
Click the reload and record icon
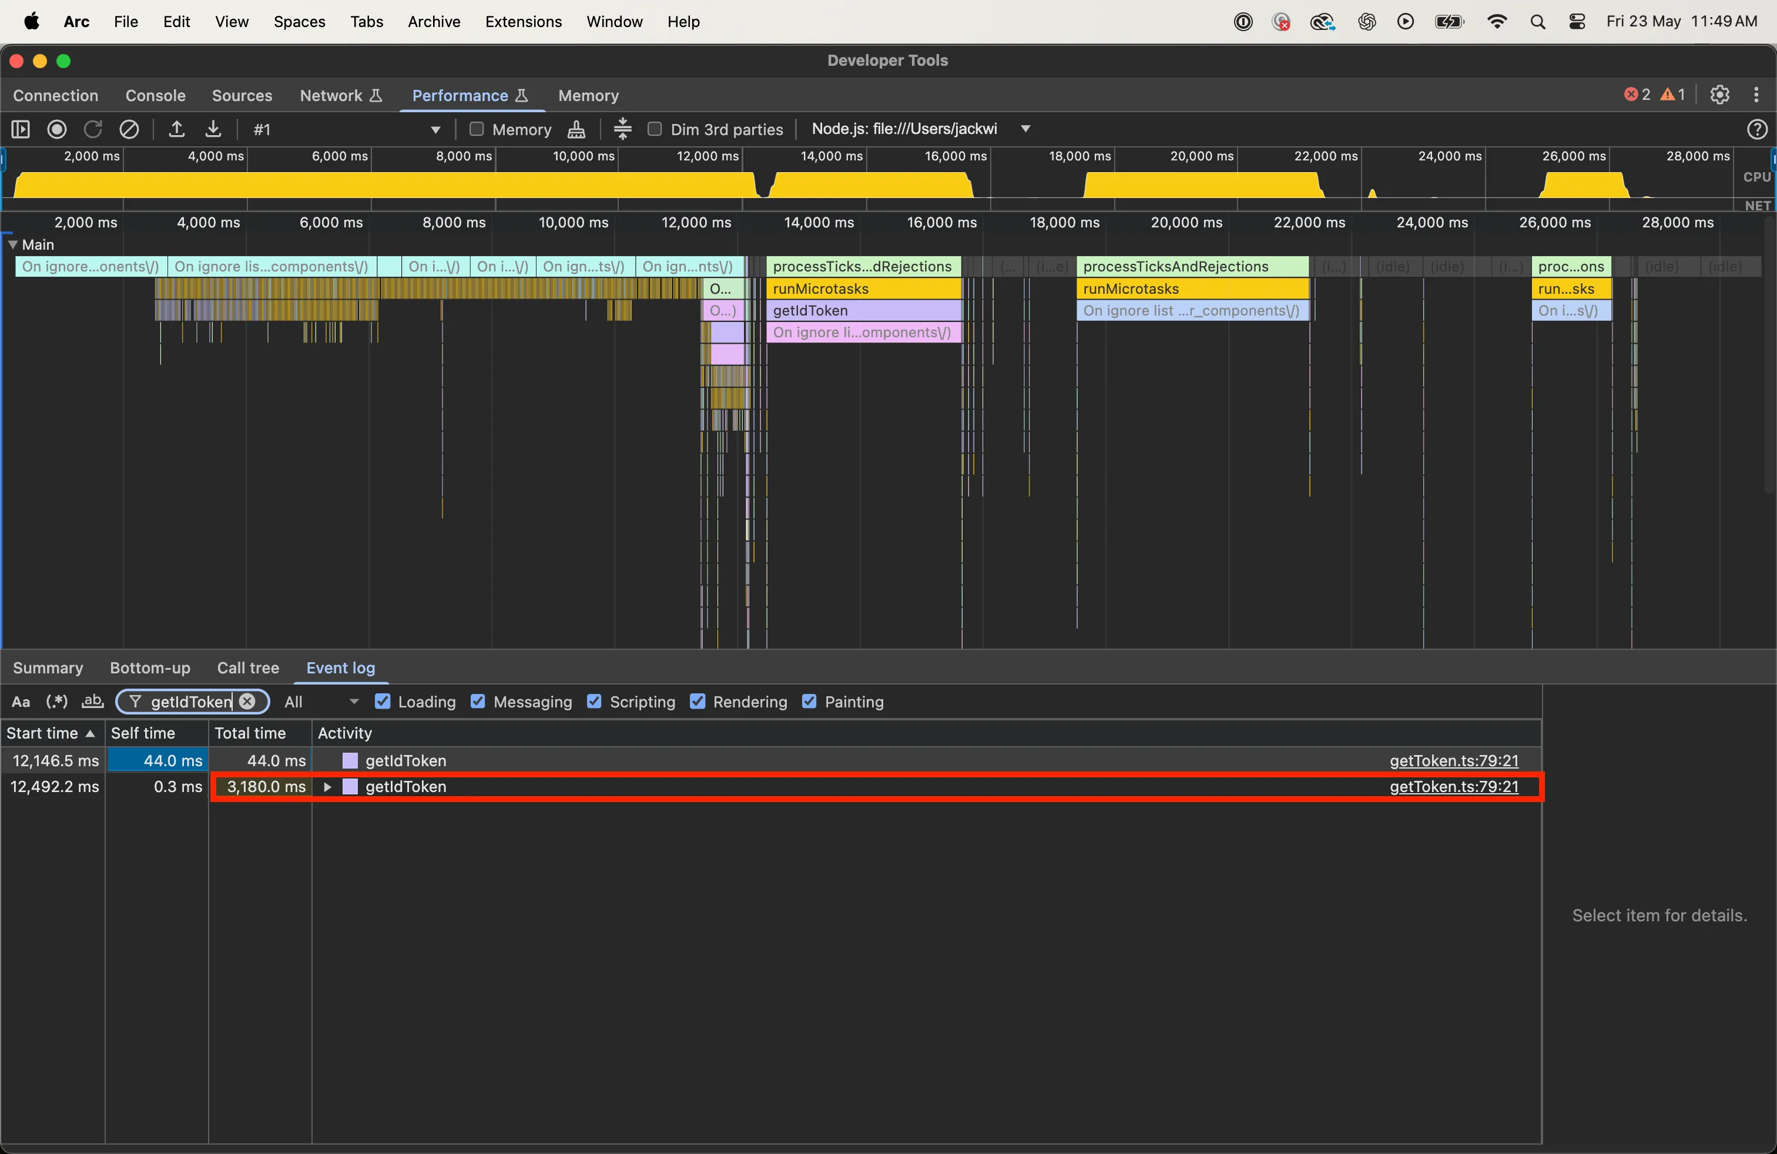[x=93, y=129]
